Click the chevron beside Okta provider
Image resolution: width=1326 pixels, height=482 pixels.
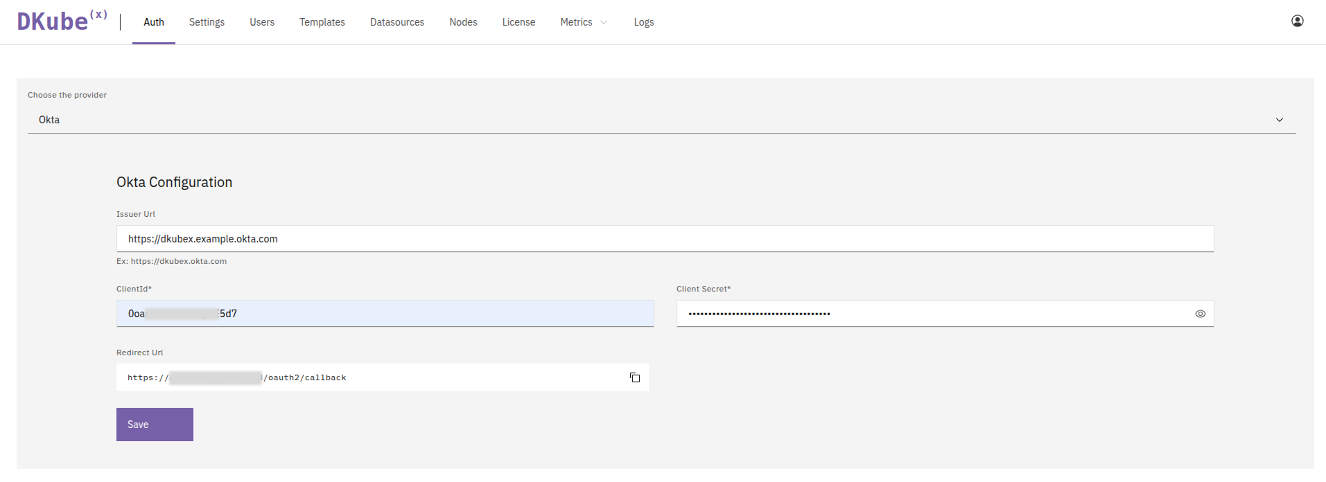pyautogui.click(x=1279, y=120)
